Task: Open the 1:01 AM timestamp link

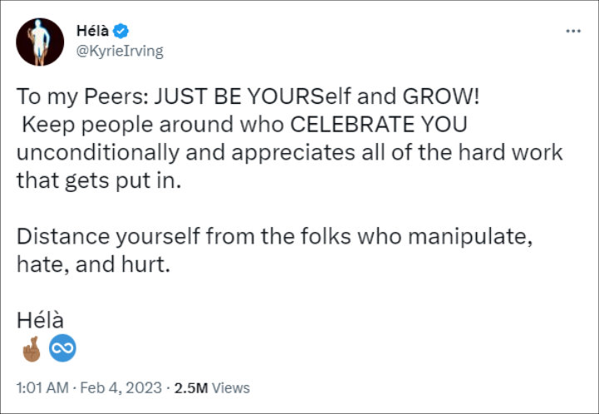Action: [42, 387]
